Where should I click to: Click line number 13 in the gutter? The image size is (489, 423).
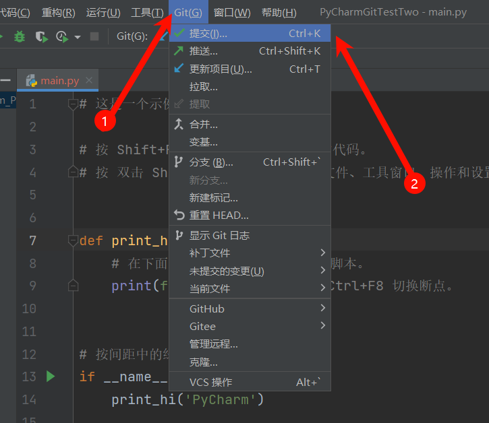[29, 377]
